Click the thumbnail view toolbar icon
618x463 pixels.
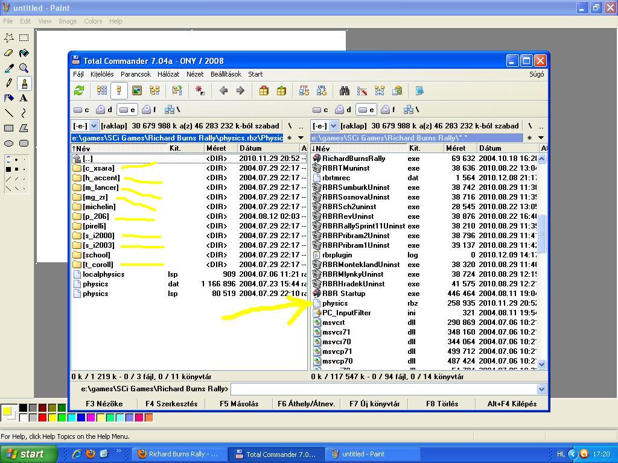[137, 91]
